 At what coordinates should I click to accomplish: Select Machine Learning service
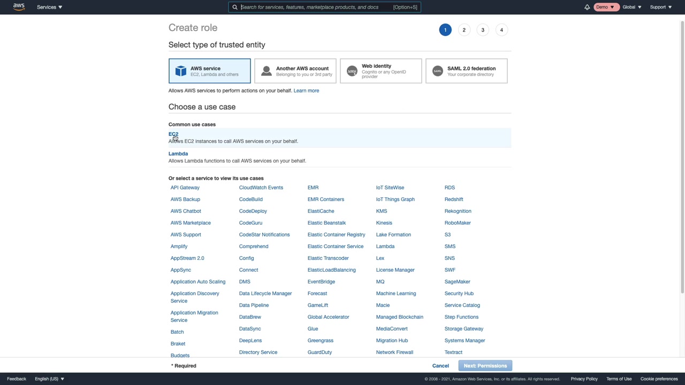click(396, 294)
